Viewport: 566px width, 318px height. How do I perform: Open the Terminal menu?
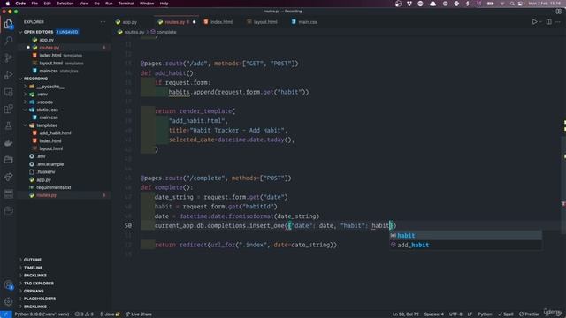pos(126,4)
